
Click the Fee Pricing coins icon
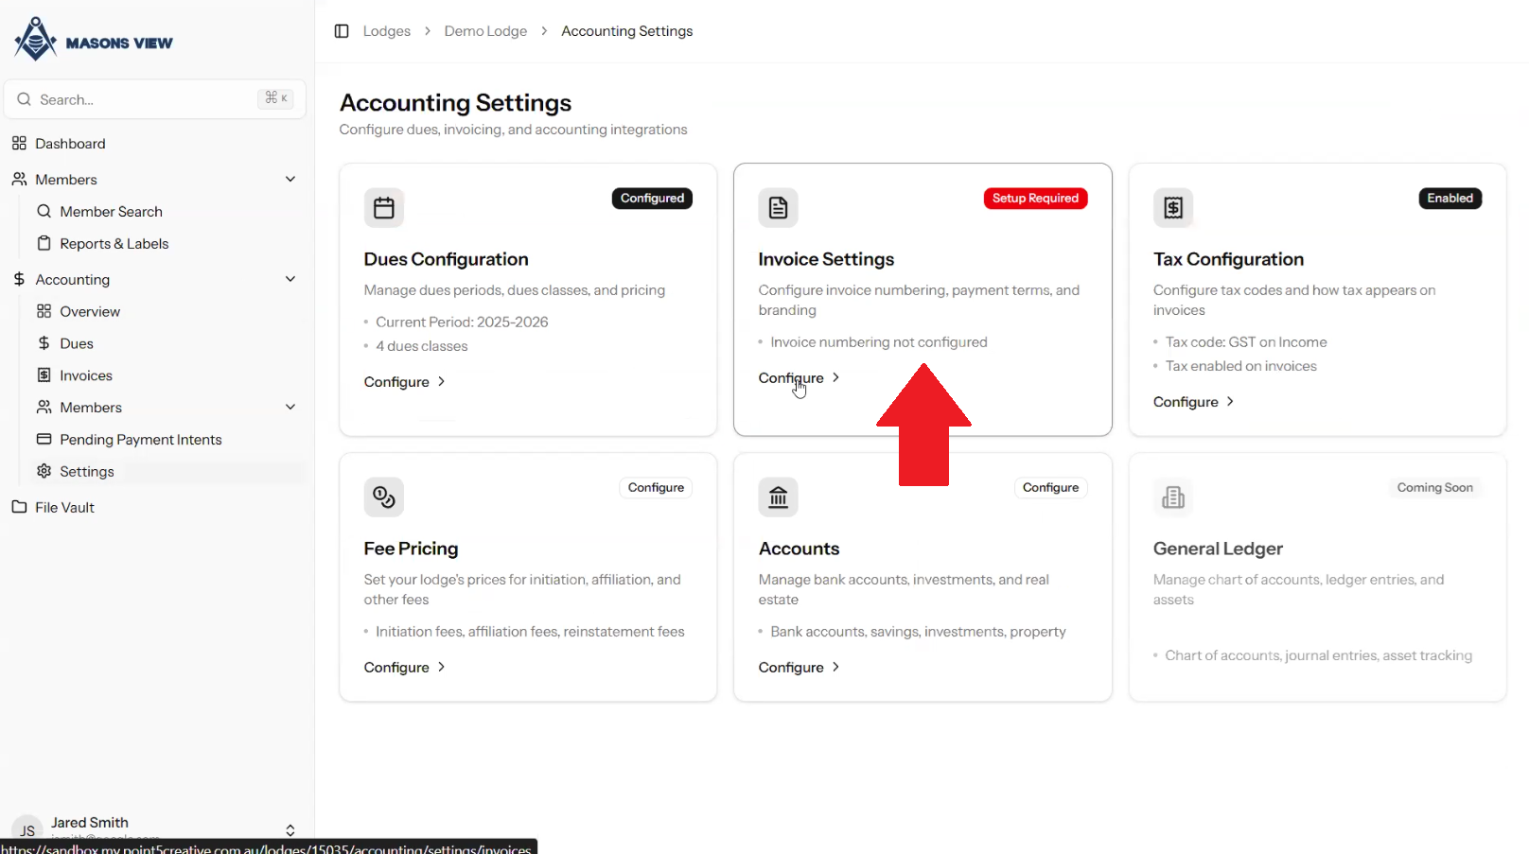pyautogui.click(x=384, y=497)
